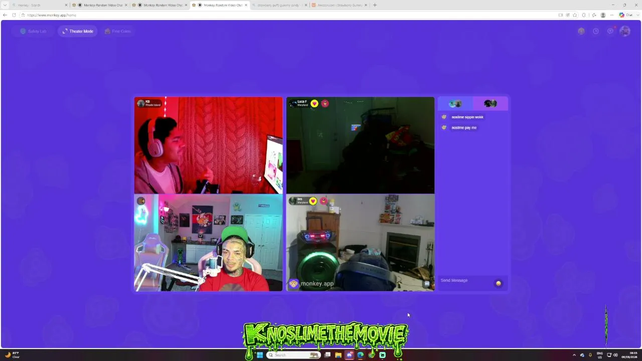Click the skip button on bro's video

pos(427,284)
